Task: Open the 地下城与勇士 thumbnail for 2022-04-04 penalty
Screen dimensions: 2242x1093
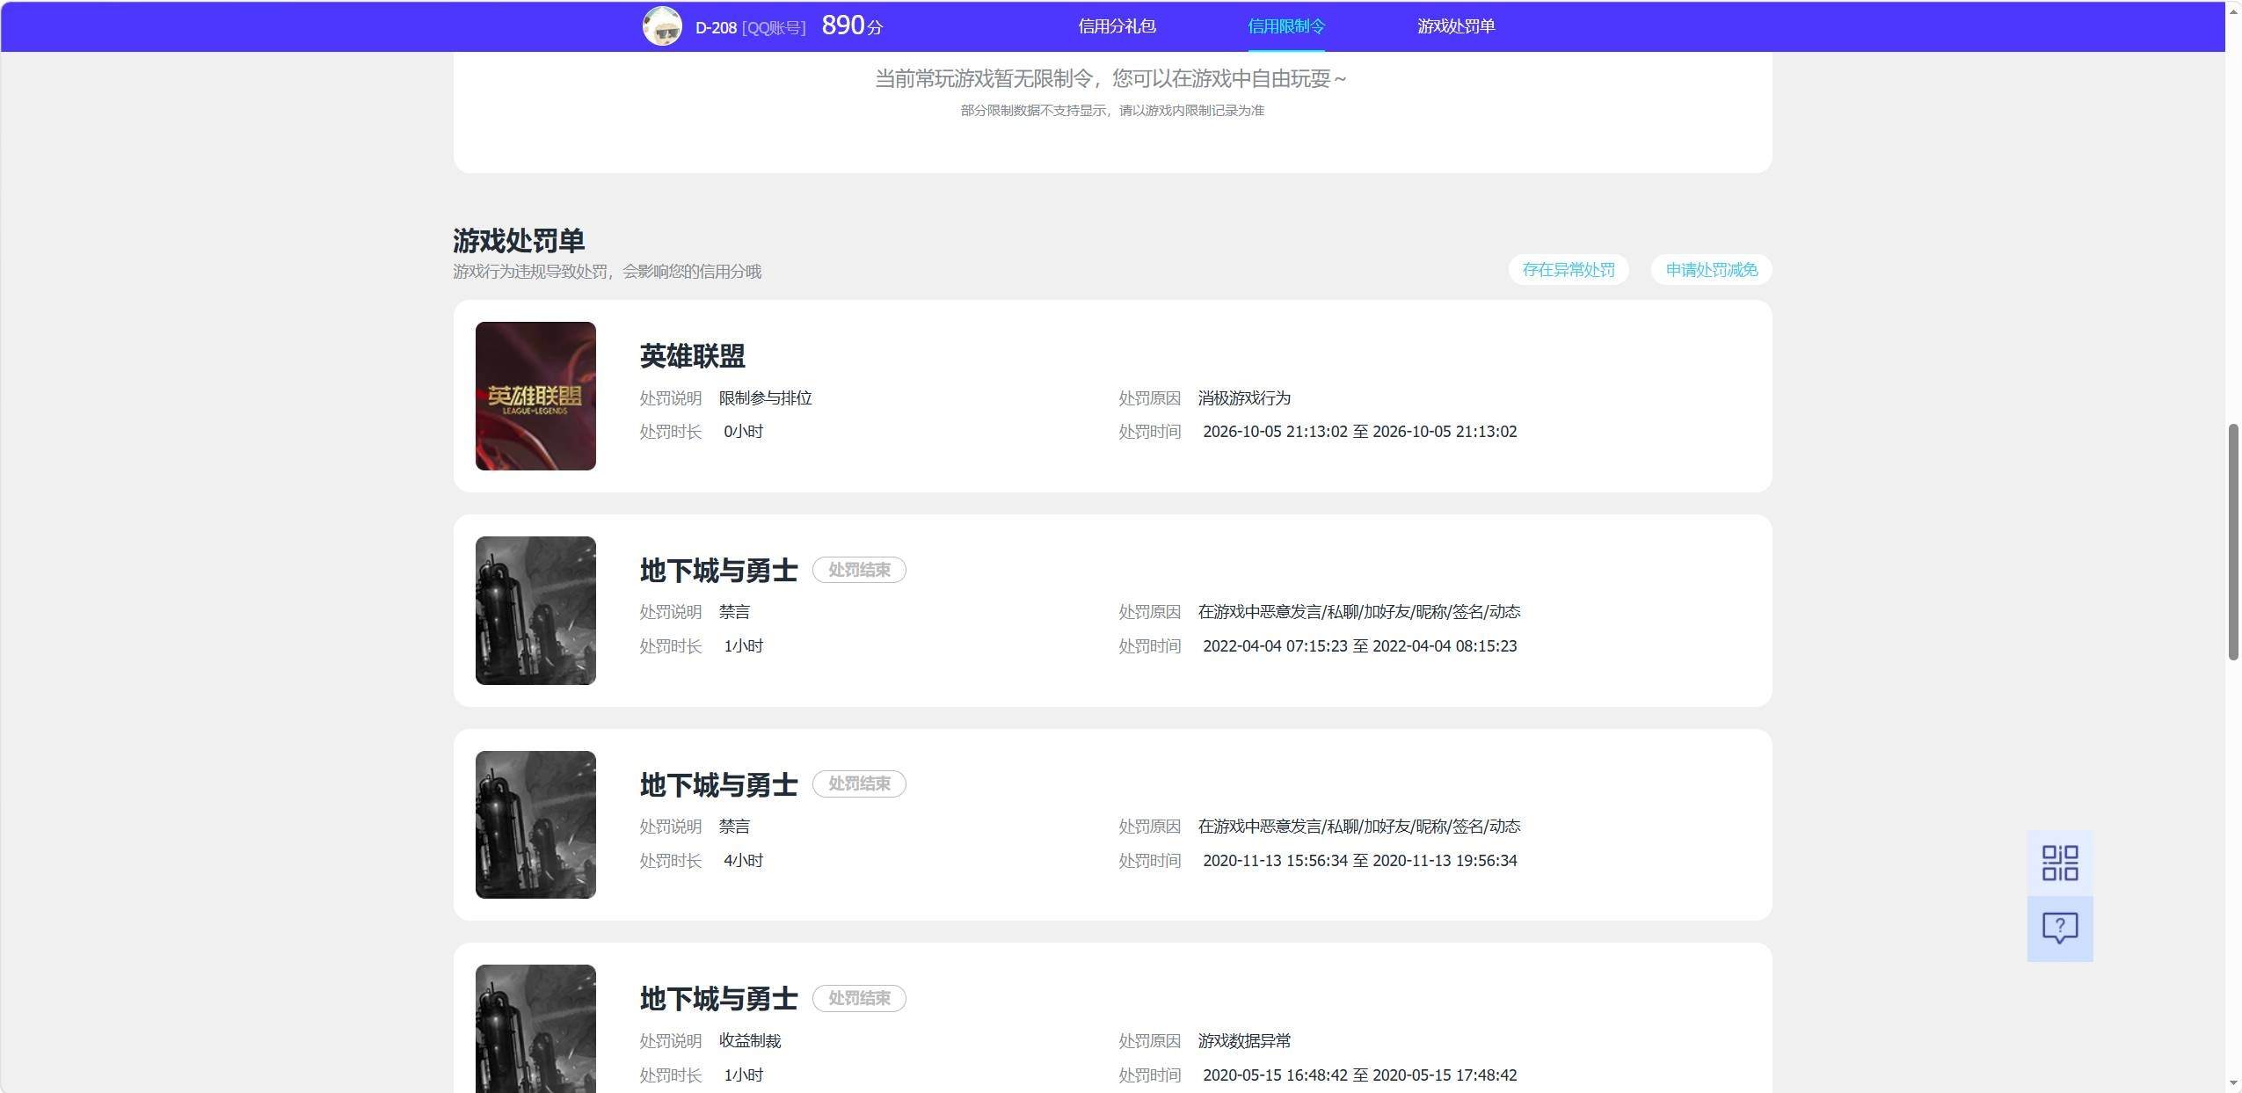Action: click(x=535, y=610)
